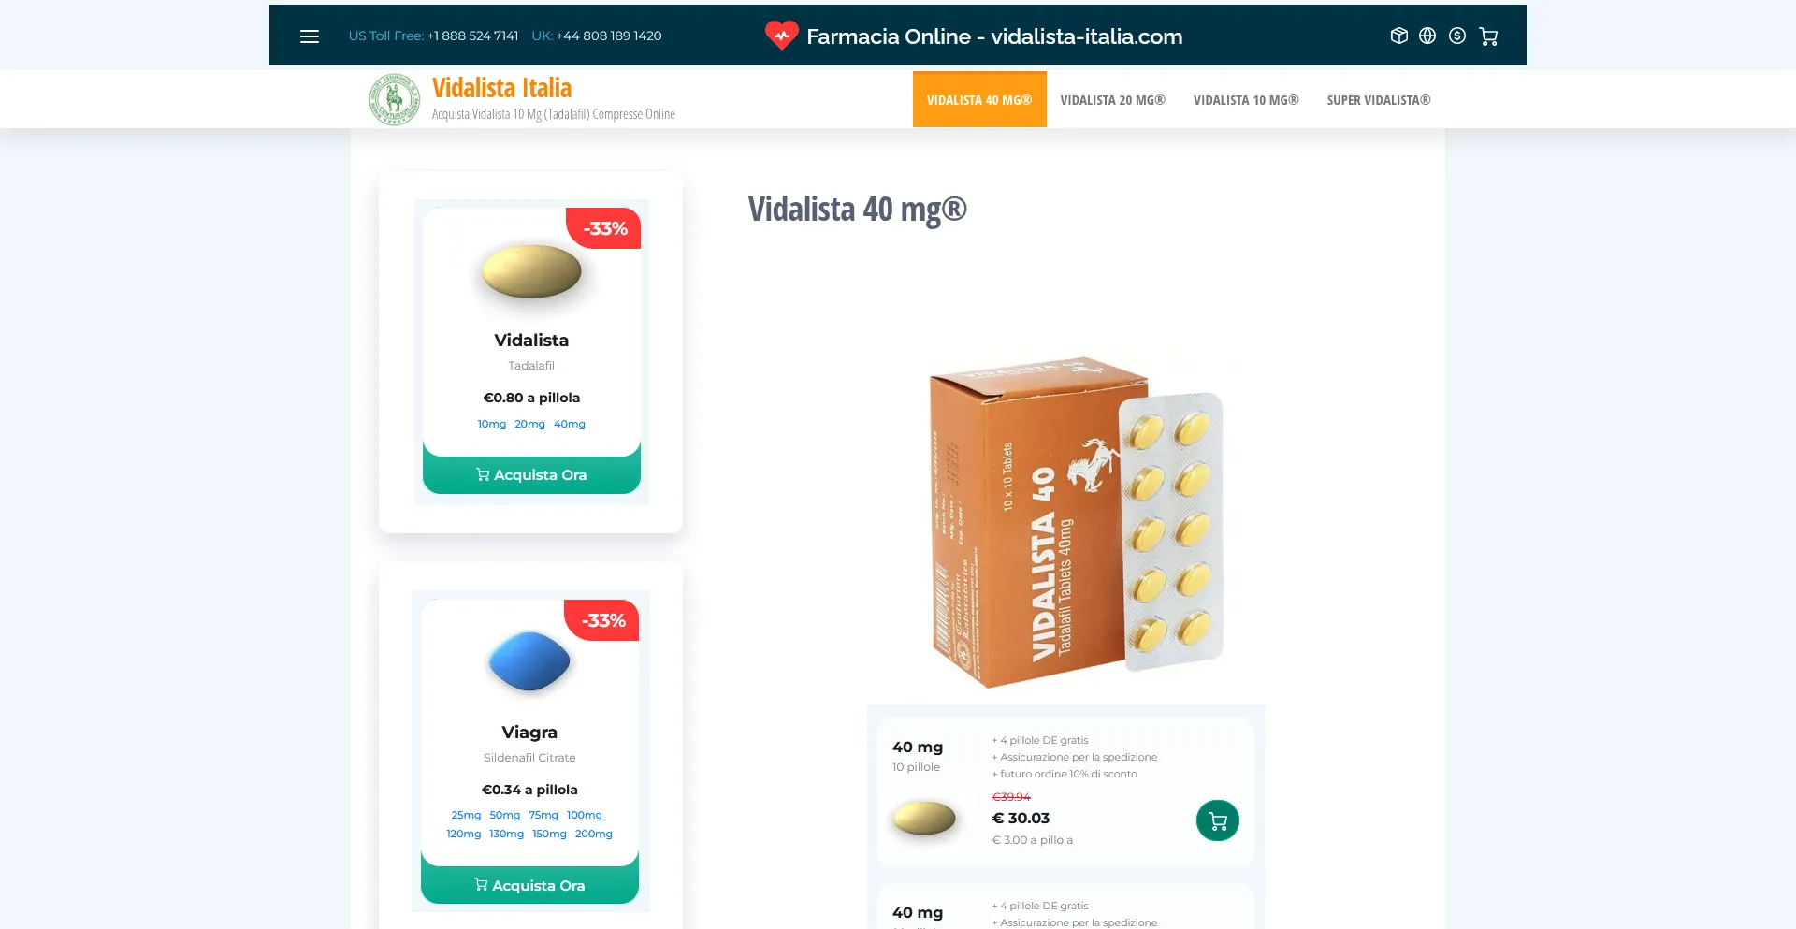The height and width of the screenshot is (929, 1796).
Task: Choose Viagra 100mg dosage link
Action: pyautogui.click(x=584, y=815)
